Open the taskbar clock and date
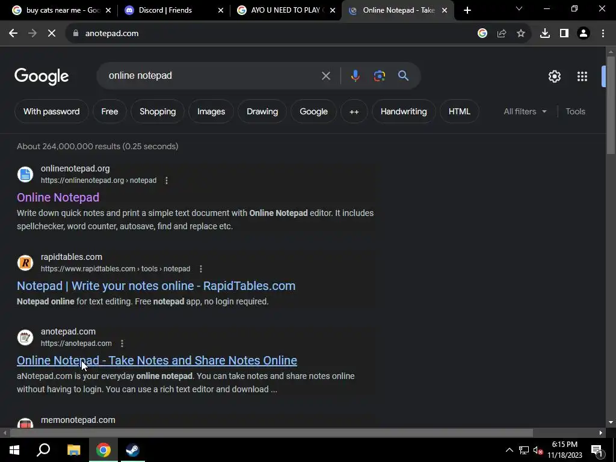Viewport: 616px width, 462px height. coord(565,450)
